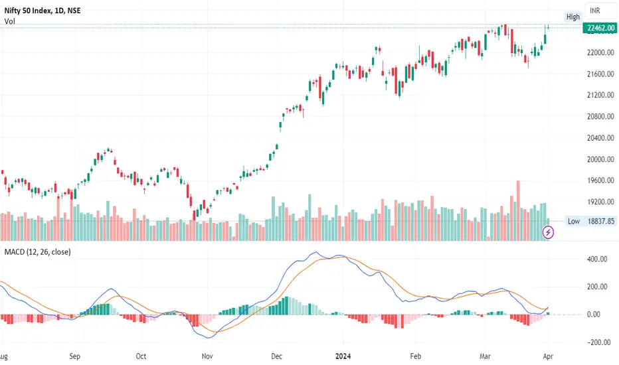Click the tallest volume bar in March

click(518, 211)
